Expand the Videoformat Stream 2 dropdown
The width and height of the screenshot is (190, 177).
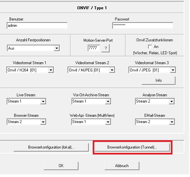[91, 70]
